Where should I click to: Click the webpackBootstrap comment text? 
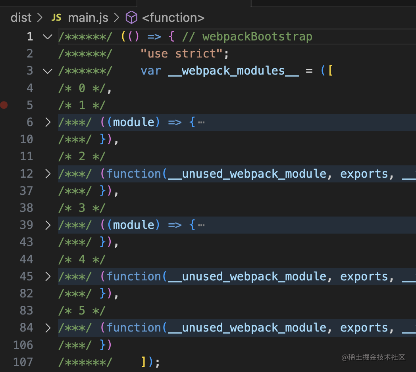coord(257,36)
